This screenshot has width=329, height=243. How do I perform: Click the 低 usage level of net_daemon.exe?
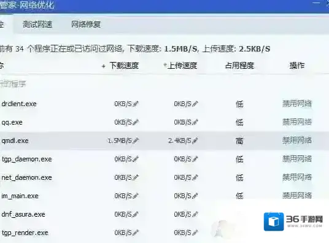pos(239,178)
